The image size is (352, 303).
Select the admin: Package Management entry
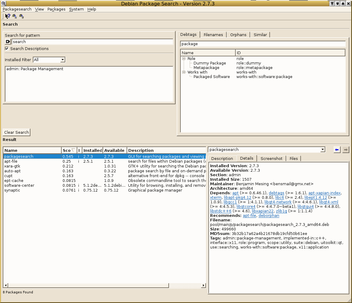point(35,69)
